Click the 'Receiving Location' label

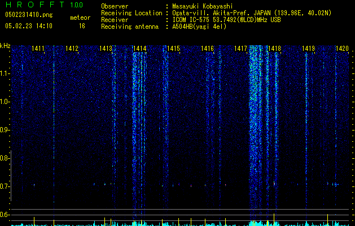coord(132,13)
